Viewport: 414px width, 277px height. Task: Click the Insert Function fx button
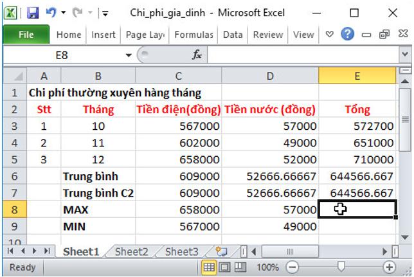197,55
